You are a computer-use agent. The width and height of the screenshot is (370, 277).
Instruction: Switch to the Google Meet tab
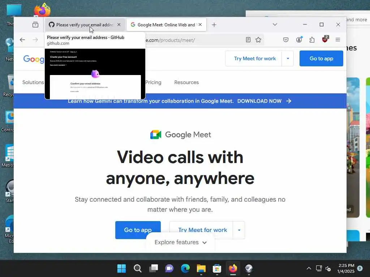pos(166,25)
